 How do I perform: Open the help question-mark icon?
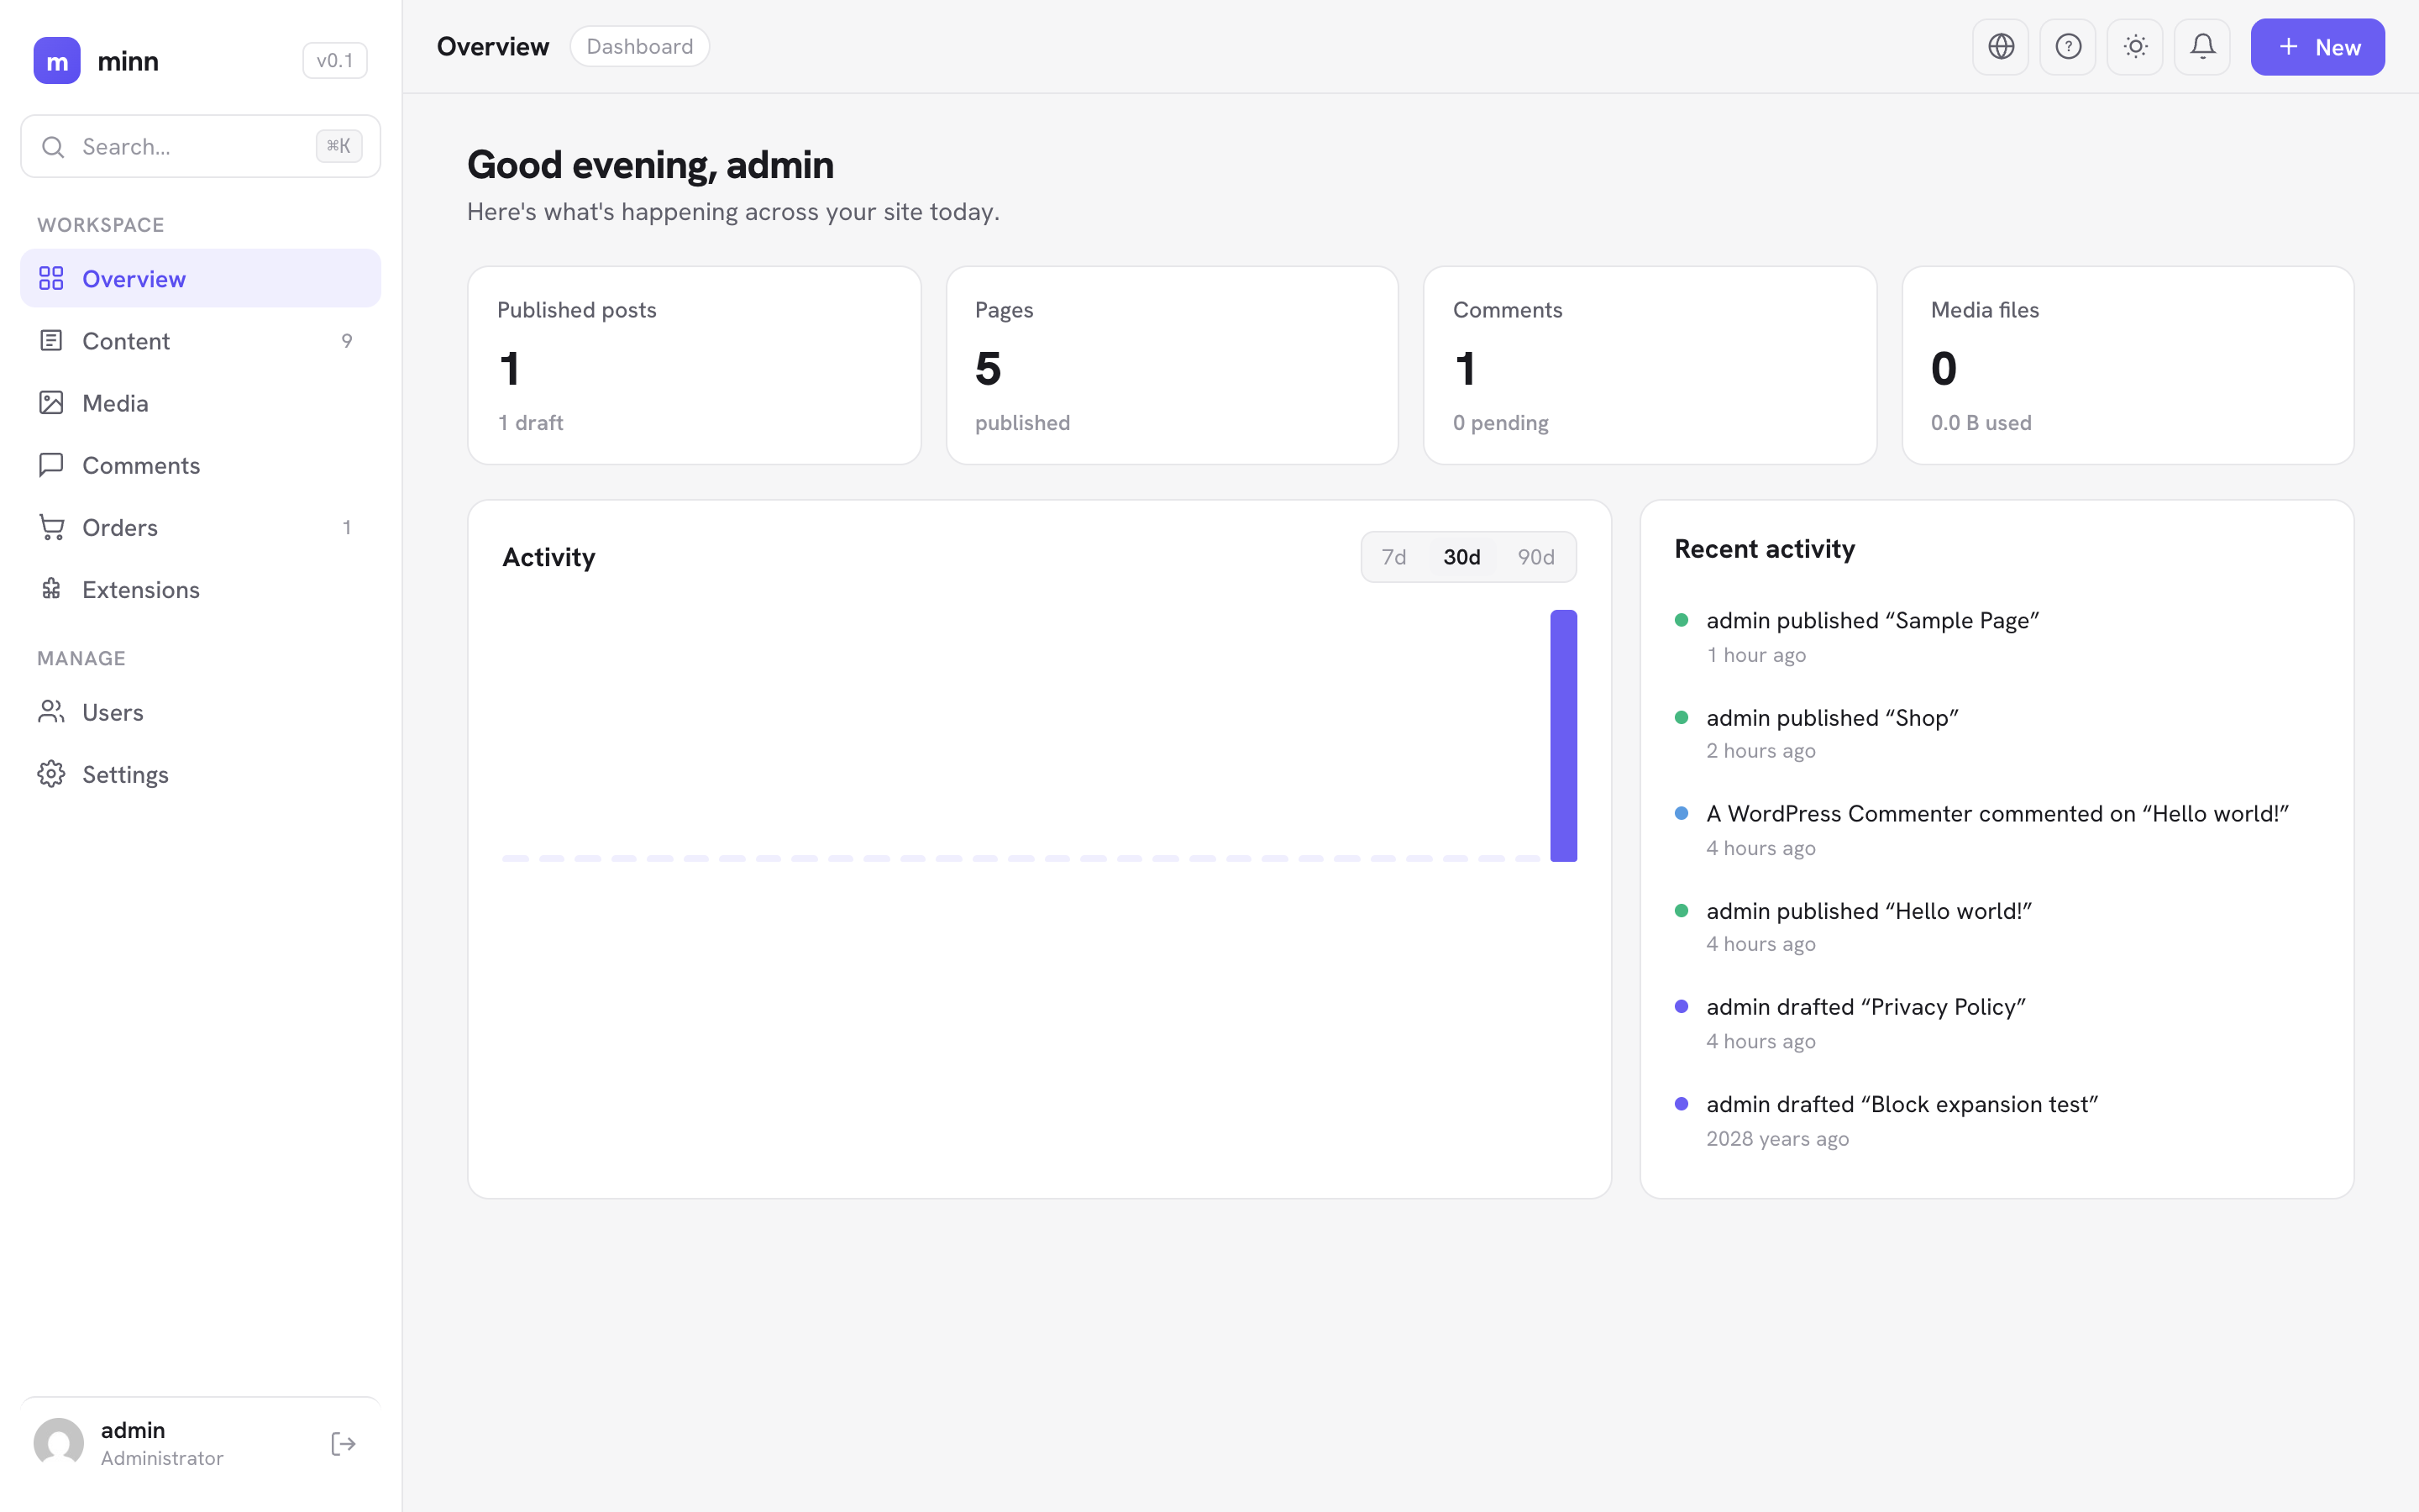[x=2068, y=47]
